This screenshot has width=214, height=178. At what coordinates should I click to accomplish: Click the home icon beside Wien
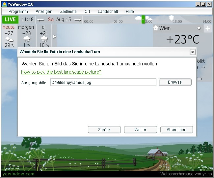[156, 28]
